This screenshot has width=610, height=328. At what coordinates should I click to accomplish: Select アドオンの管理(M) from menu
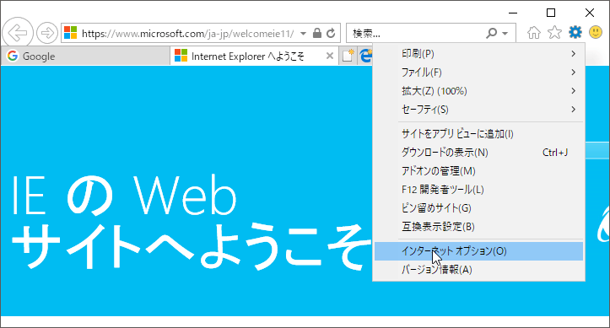click(478, 171)
